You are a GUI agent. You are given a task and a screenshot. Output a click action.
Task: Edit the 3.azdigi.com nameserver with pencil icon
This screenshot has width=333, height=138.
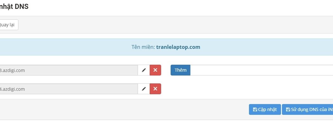pos(144,70)
